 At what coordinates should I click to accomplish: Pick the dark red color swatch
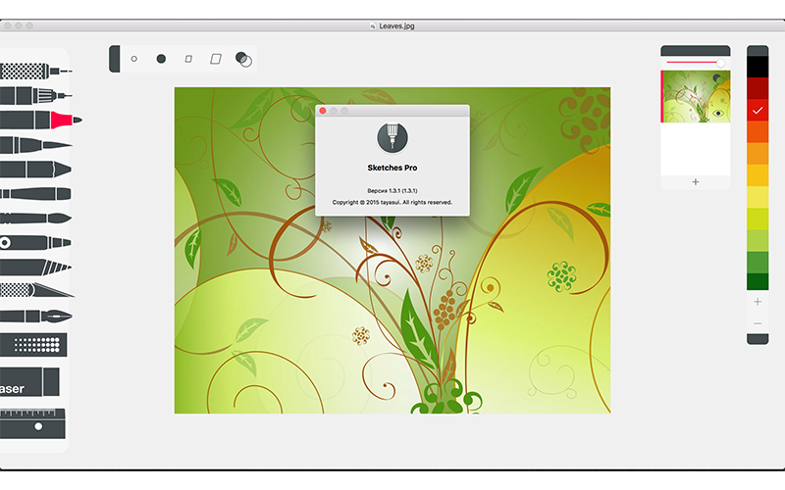pyautogui.click(x=758, y=88)
